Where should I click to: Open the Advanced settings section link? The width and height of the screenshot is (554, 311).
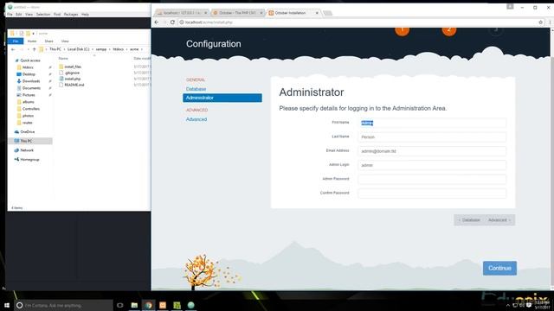(196, 119)
